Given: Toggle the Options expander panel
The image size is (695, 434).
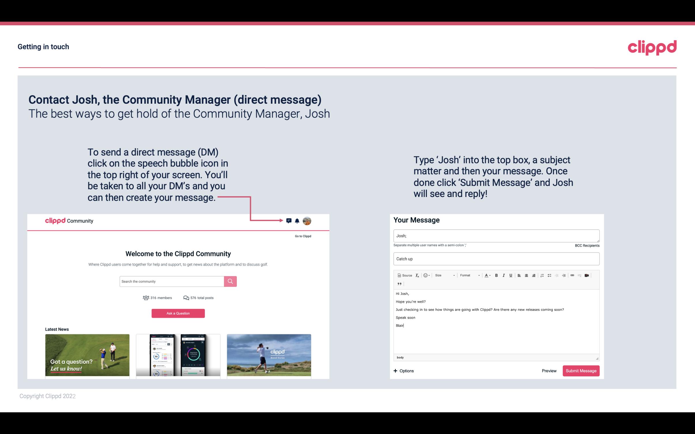Looking at the screenshot, I should point(404,371).
